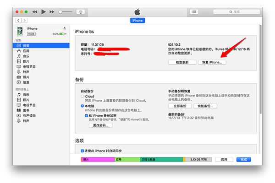
Task: Click the 2.13 GB 可用 storage segment
Action: [x=198, y=160]
